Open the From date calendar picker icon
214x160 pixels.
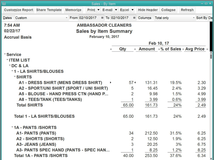point(103,18)
